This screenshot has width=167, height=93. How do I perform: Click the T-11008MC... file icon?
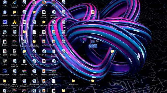[5, 51]
